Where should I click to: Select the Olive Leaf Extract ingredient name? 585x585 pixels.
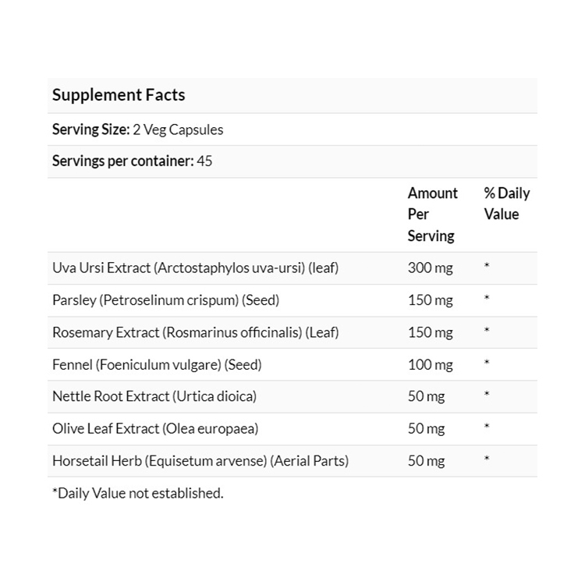point(154,428)
